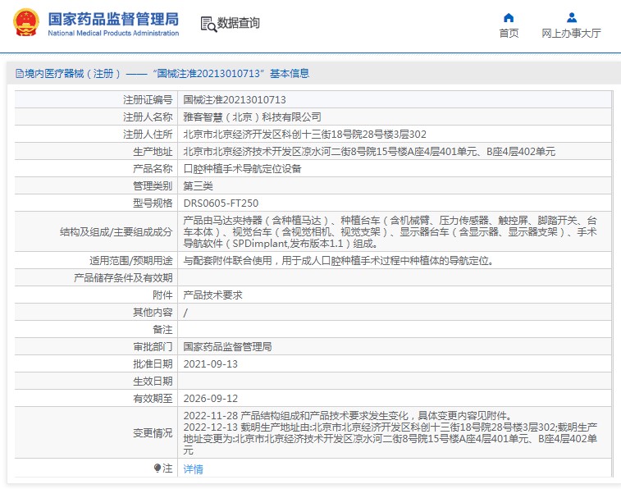Click the national emblem logo
Screen dimensions: 621x489
click(x=26, y=23)
